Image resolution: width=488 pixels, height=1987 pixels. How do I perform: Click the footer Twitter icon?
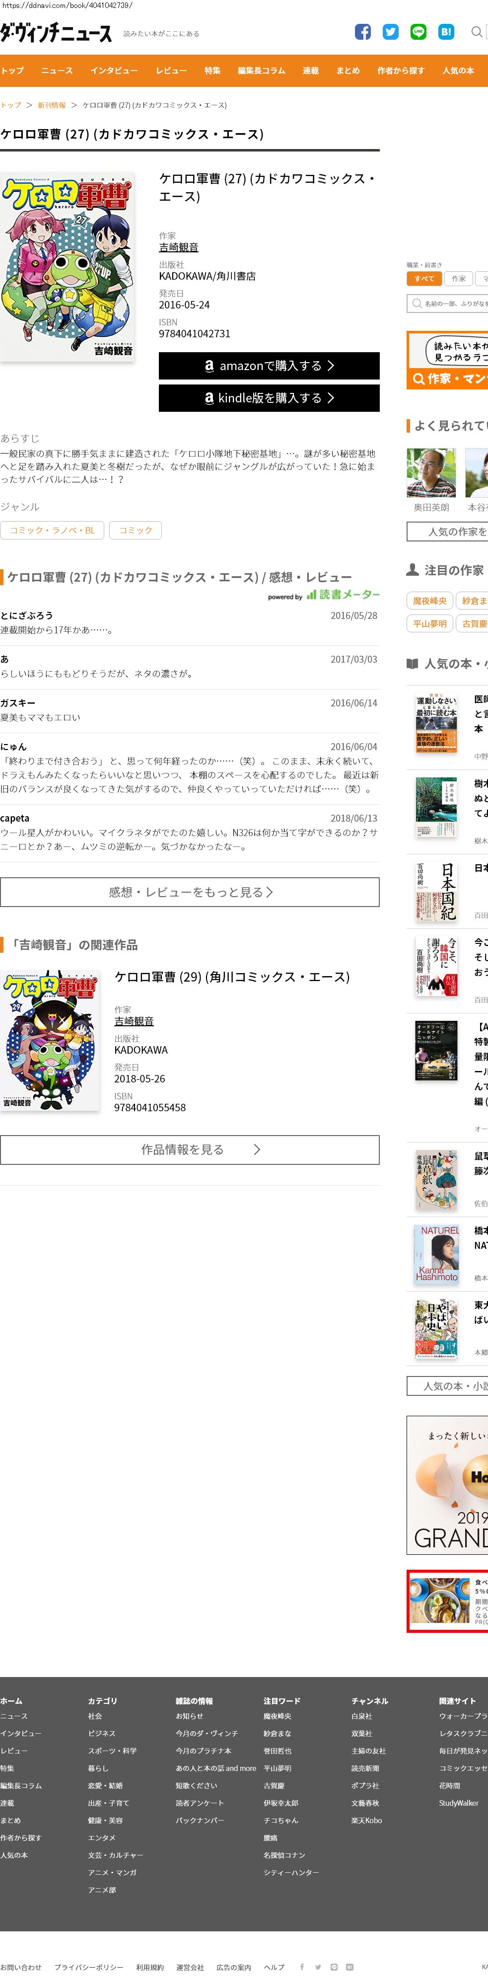point(318,1966)
